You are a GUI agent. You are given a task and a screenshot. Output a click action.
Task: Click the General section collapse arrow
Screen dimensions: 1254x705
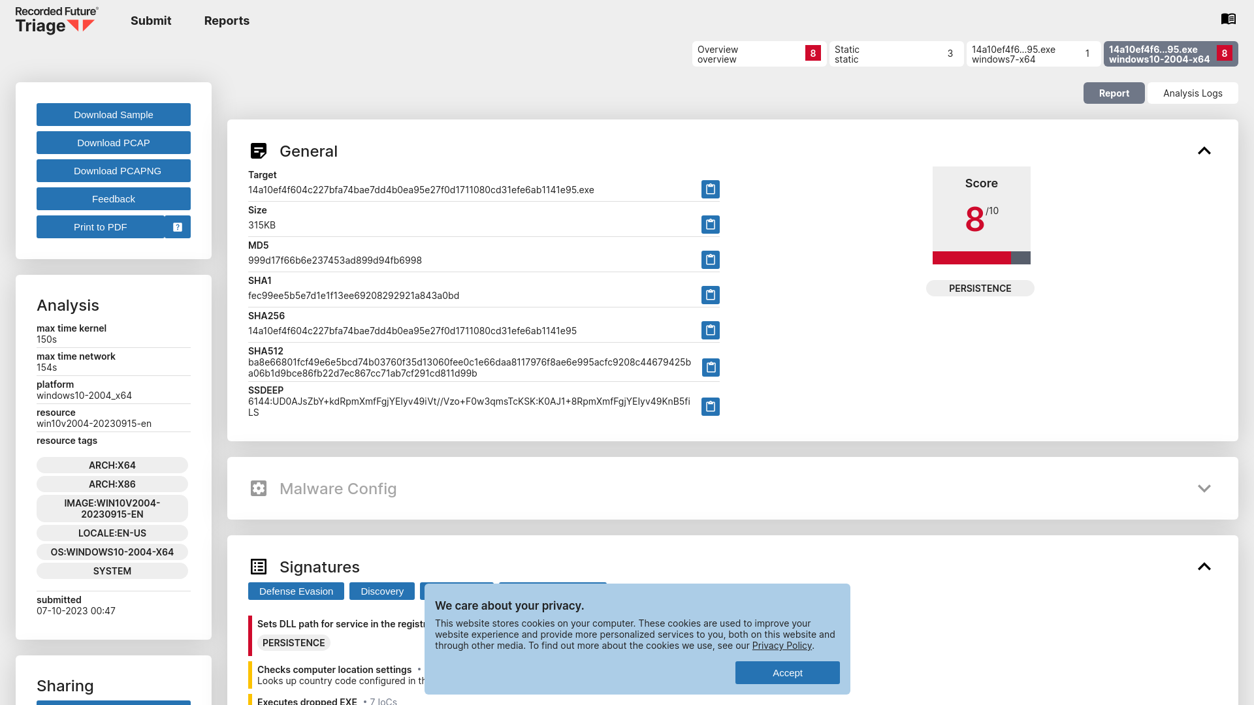pyautogui.click(x=1203, y=151)
